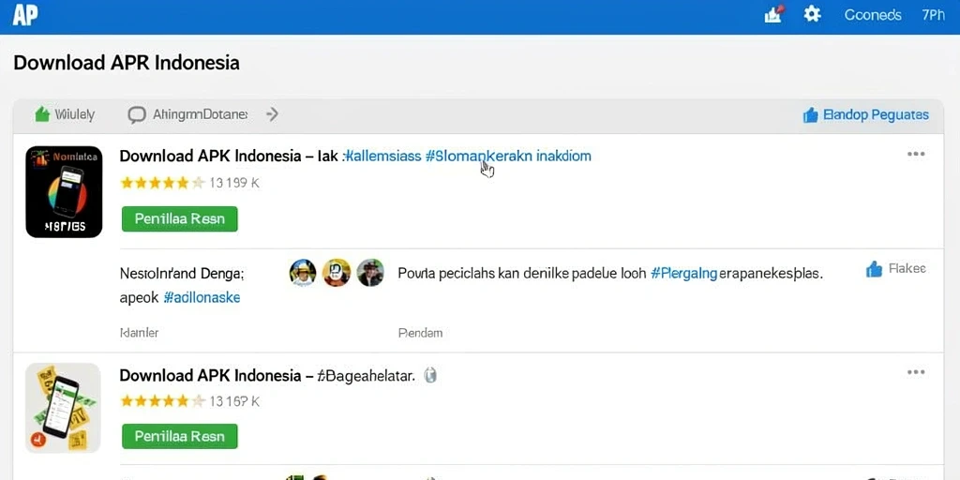This screenshot has width=960, height=480.
Task: Click the Nestolnrand Denga; text
Action: 182,274
